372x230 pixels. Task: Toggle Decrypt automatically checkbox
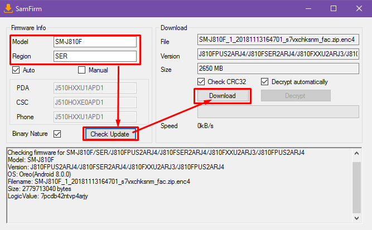264,82
